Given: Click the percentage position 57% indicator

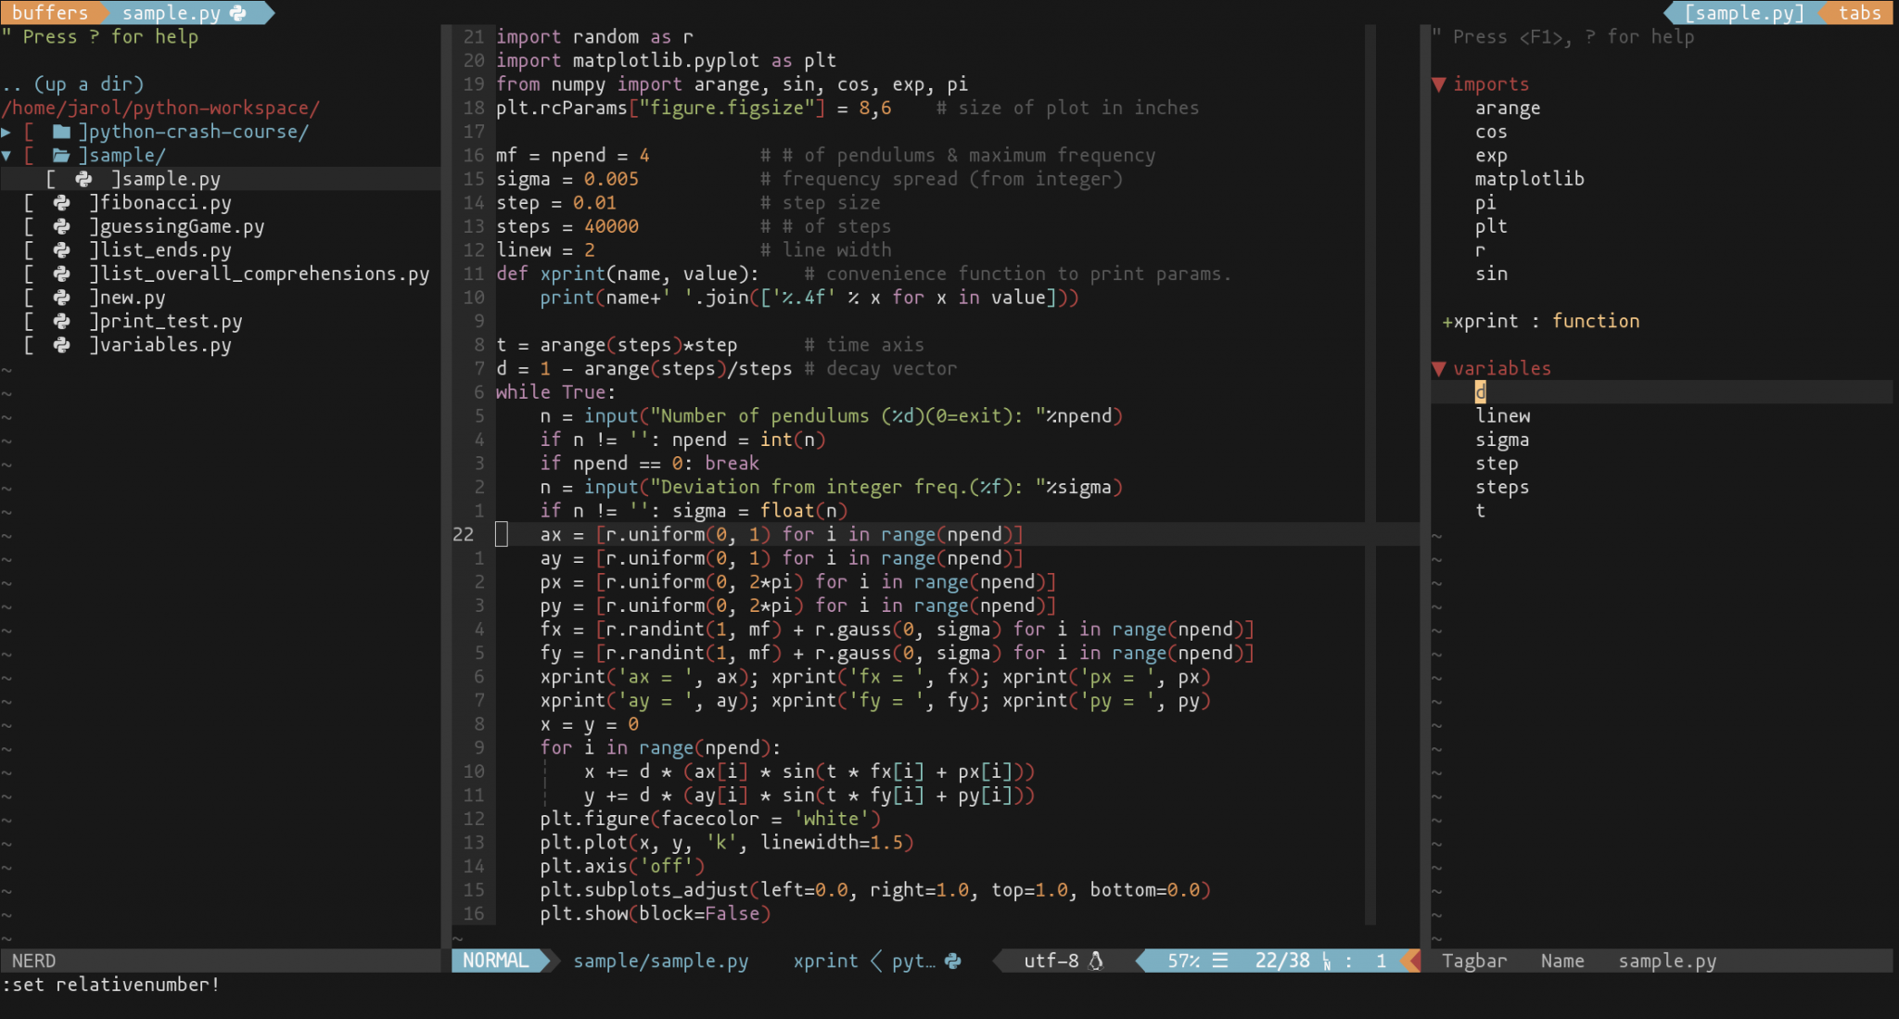Looking at the screenshot, I should (1182, 962).
